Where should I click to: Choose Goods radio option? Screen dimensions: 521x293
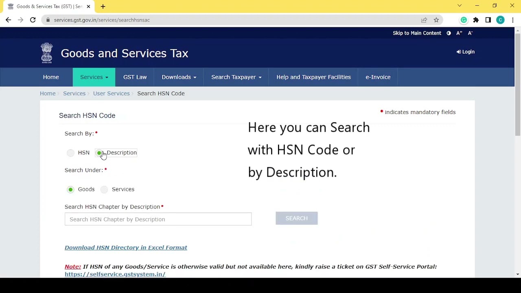(x=71, y=189)
